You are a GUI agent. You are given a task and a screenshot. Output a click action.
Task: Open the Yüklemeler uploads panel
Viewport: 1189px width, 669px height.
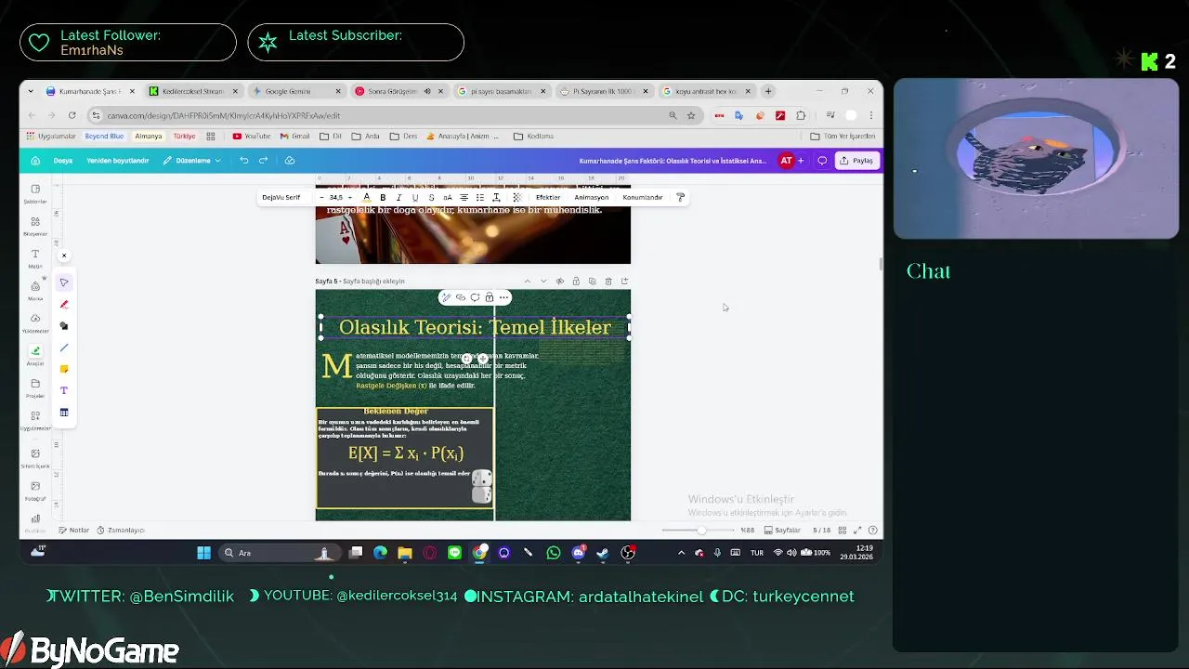tap(35, 322)
